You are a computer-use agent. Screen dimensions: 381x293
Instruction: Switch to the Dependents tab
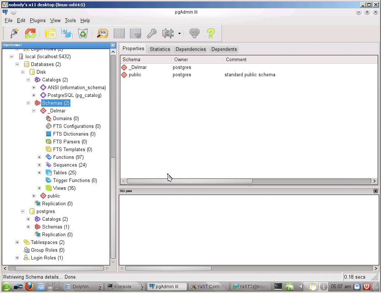(224, 49)
